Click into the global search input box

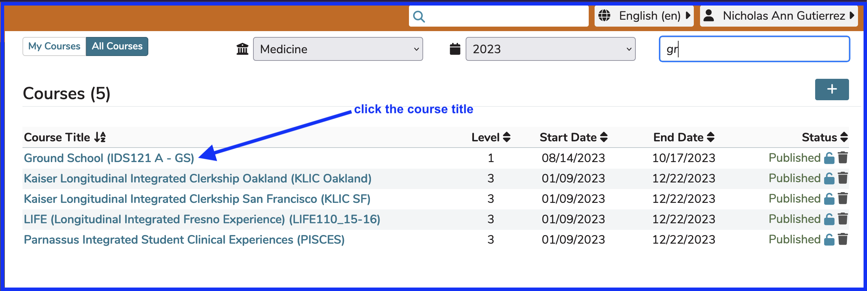tap(499, 16)
